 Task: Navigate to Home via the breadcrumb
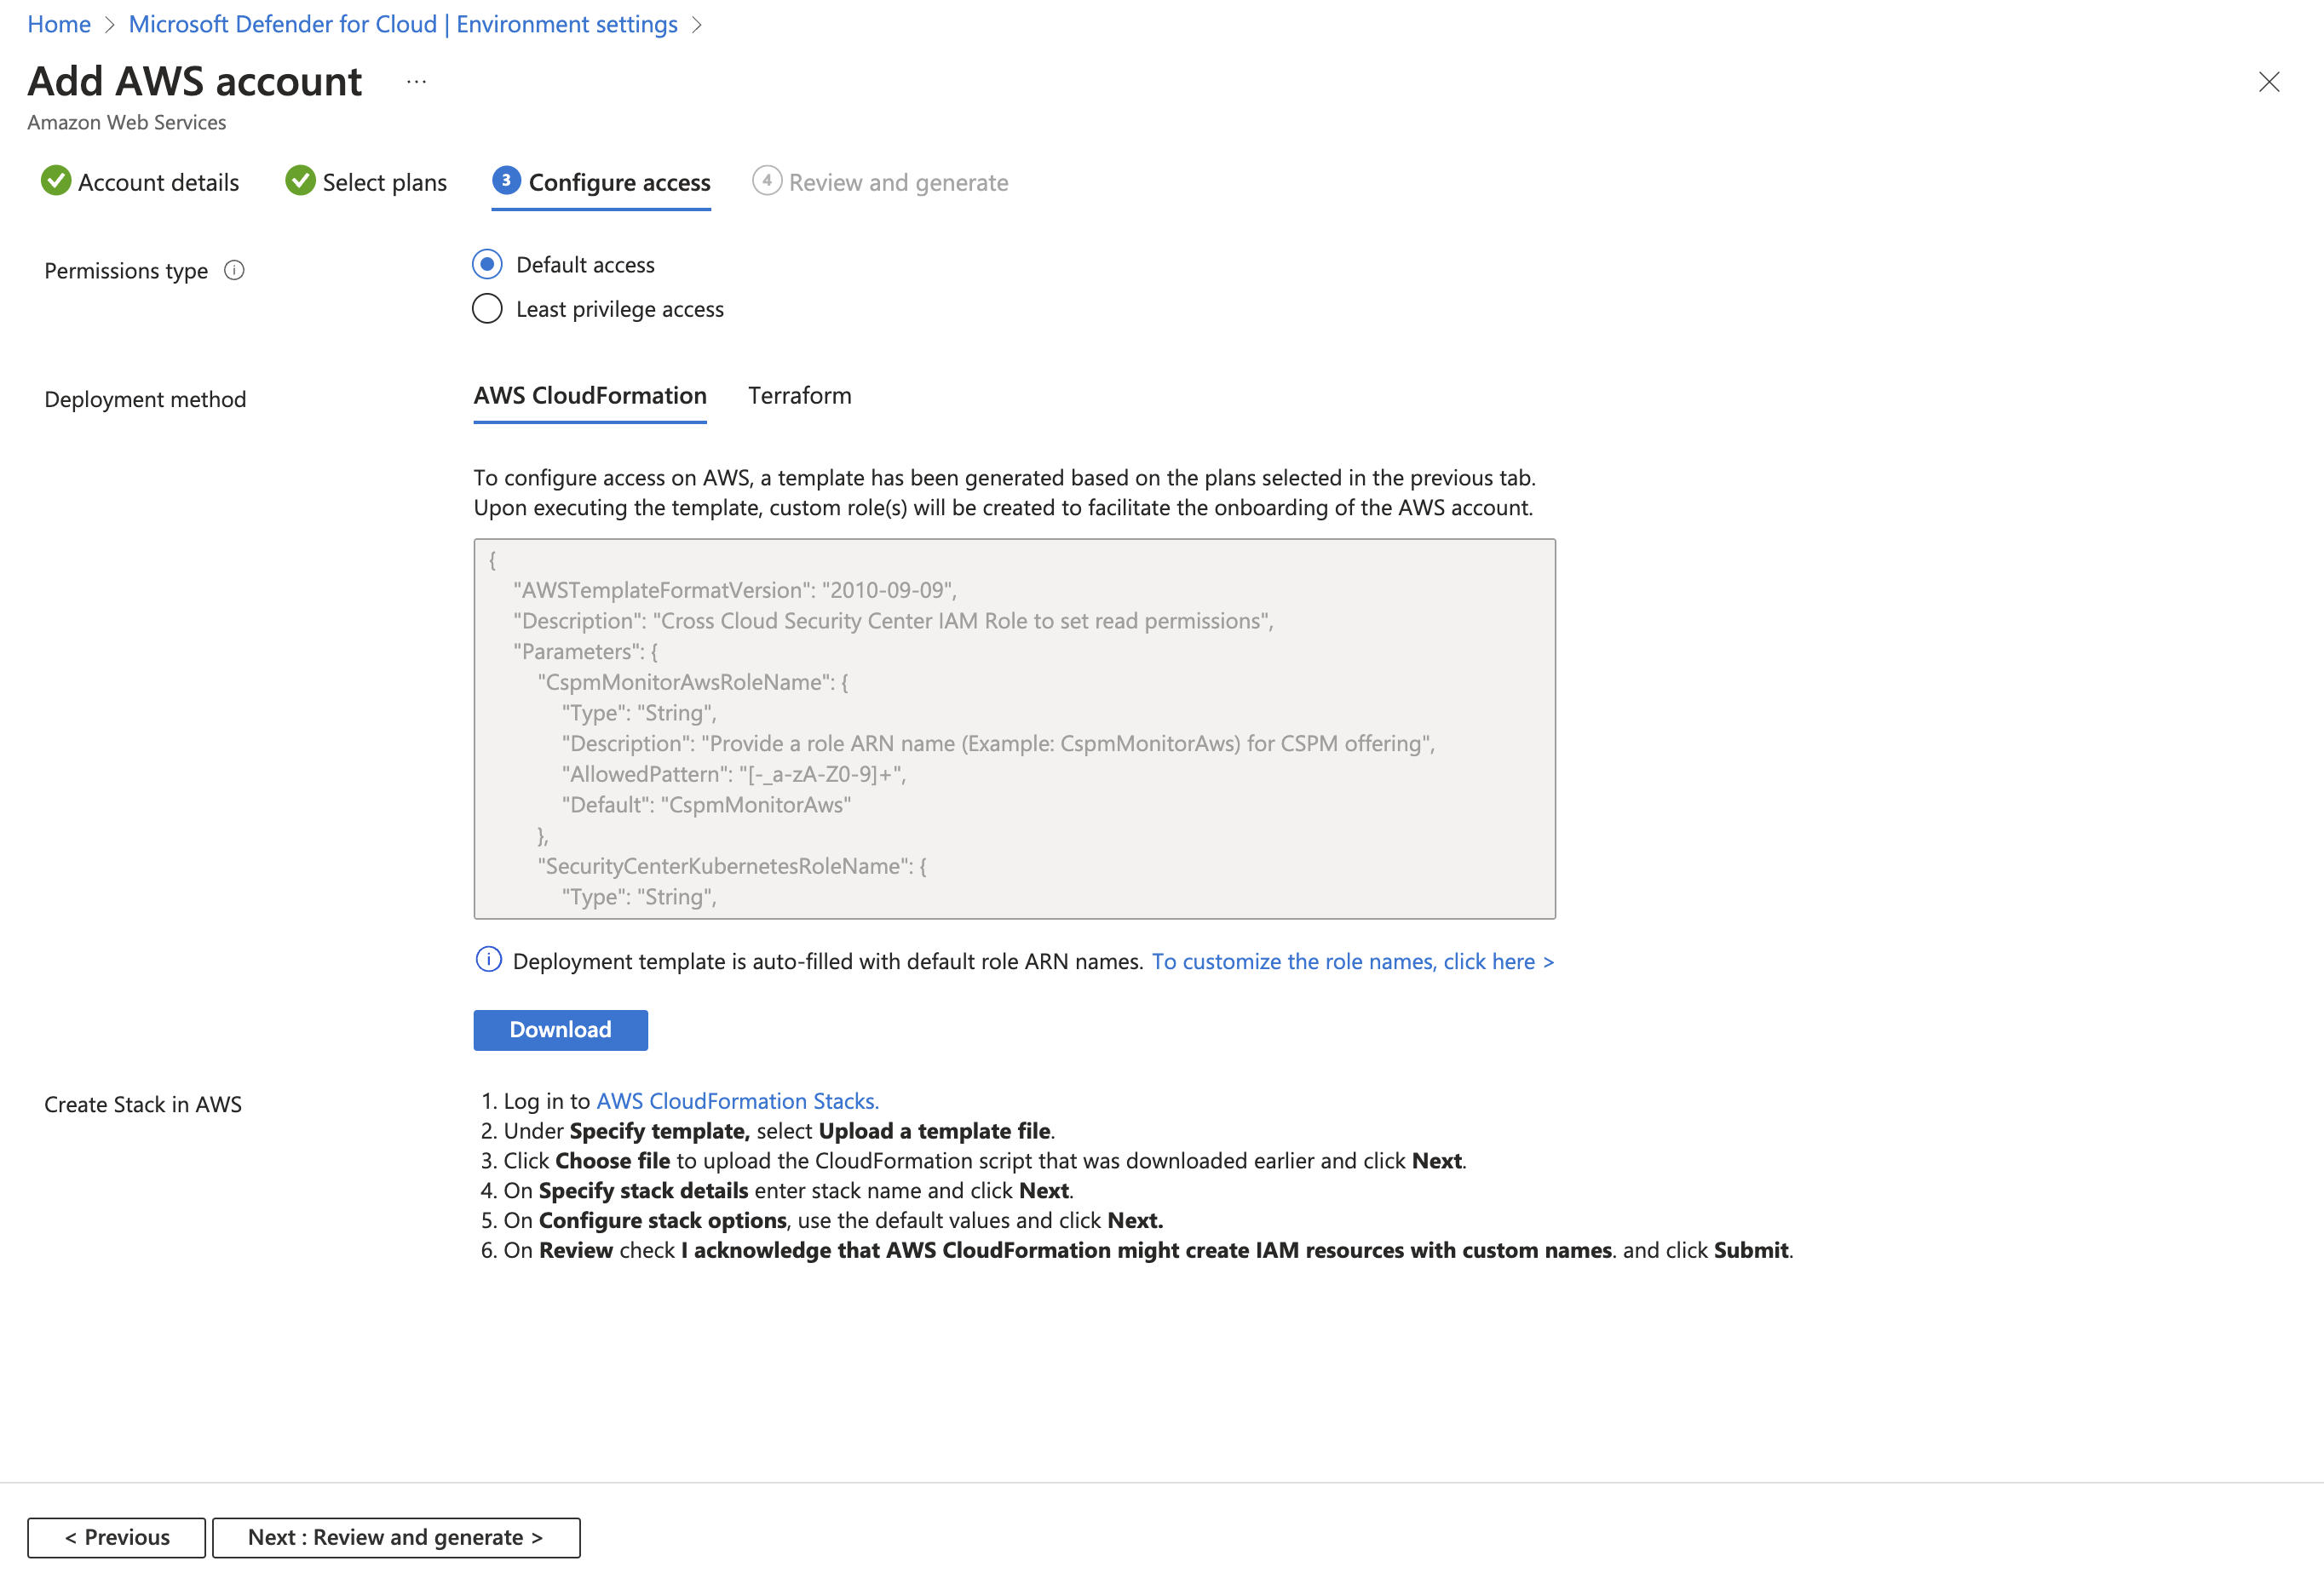58,23
